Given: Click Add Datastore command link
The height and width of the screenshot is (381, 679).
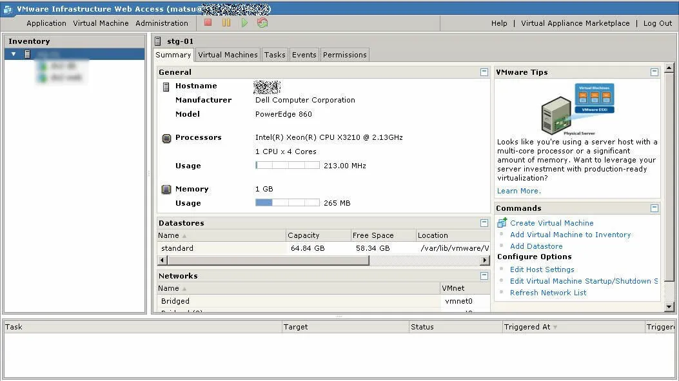Looking at the screenshot, I should tap(536, 246).
